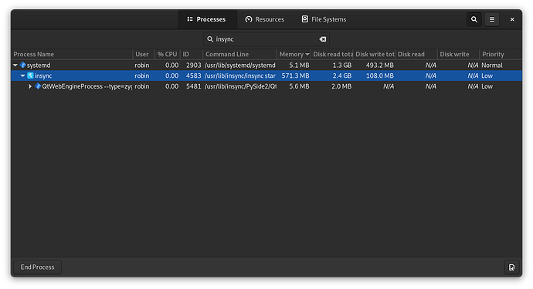The height and width of the screenshot is (289, 533).
Task: Sort by Disk write column header
Action: [x=459, y=54]
